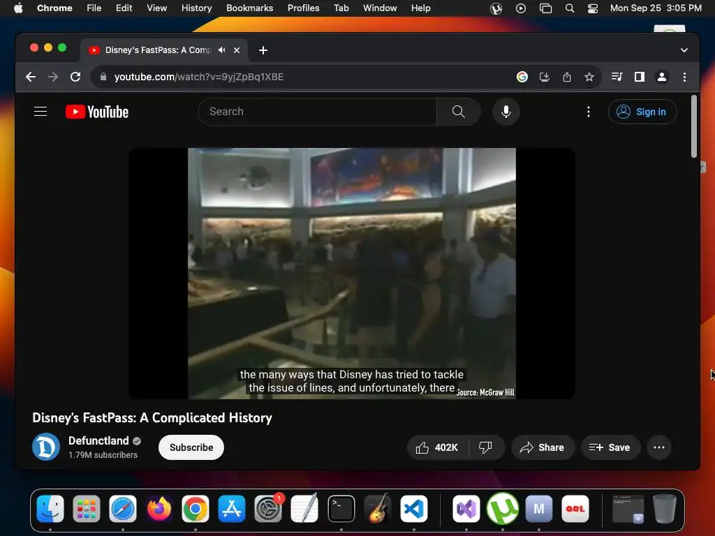The height and width of the screenshot is (536, 715).
Task: Open the Window menu
Action: pos(380,8)
